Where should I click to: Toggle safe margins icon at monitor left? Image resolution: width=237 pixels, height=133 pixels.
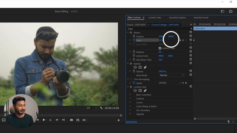point(4,120)
